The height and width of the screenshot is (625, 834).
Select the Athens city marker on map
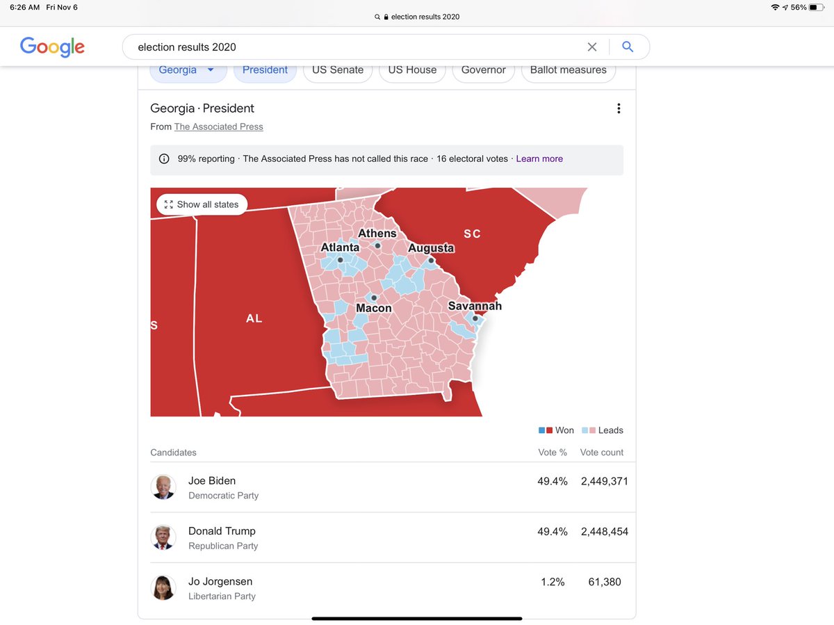pyautogui.click(x=378, y=245)
